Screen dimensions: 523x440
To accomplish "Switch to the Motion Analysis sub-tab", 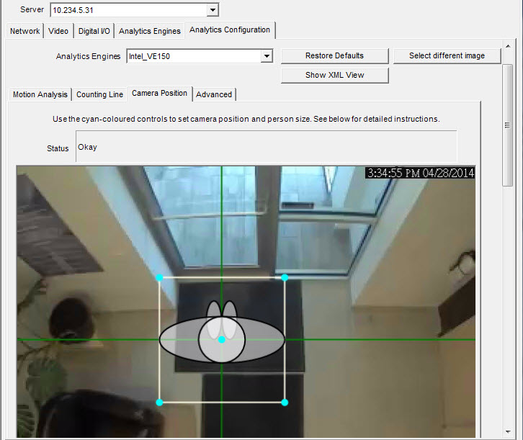I will click(40, 94).
